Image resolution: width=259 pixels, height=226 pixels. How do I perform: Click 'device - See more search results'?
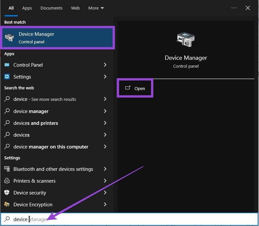pos(57,99)
